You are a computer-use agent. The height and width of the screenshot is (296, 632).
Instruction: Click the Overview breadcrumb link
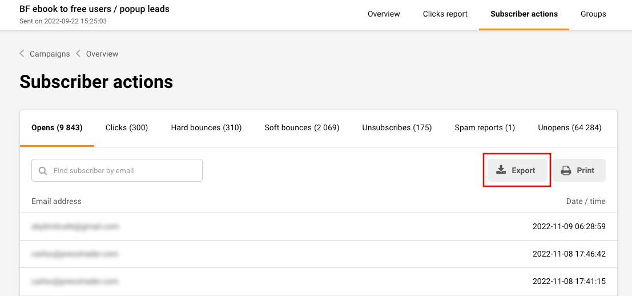[102, 54]
